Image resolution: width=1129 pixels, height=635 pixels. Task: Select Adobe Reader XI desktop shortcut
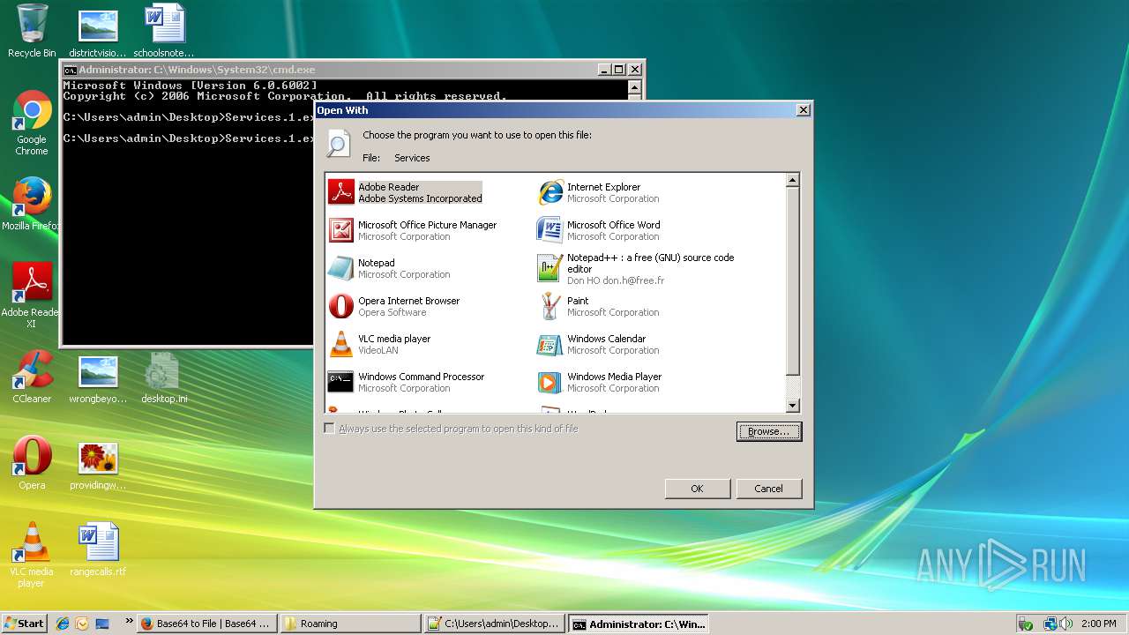pyautogui.click(x=32, y=295)
